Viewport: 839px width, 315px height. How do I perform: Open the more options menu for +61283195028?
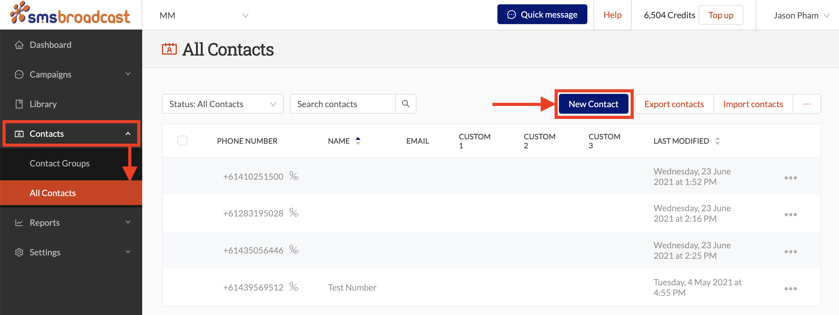point(790,214)
